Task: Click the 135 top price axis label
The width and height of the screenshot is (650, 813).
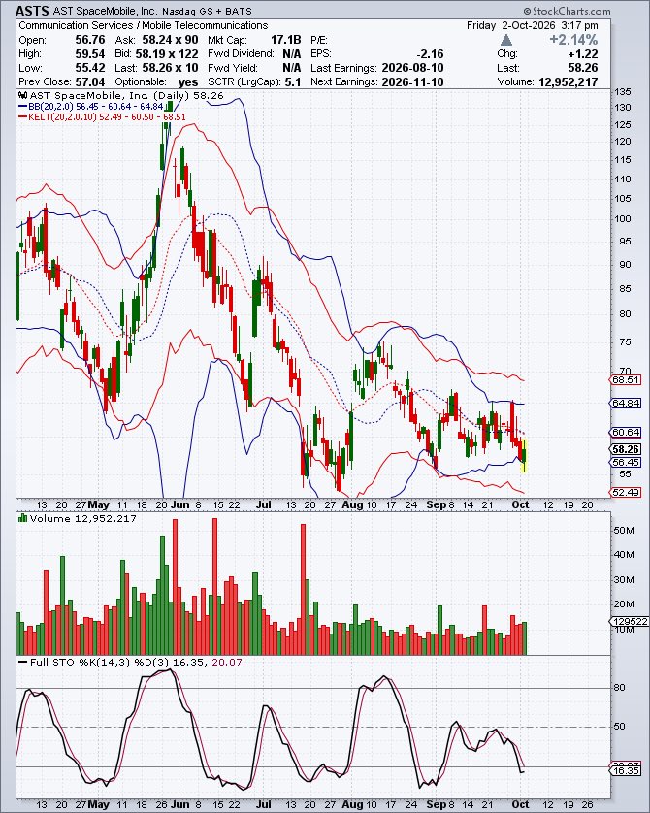Action: pos(623,92)
